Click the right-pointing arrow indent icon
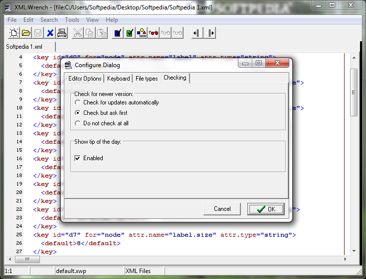This screenshot has height=279, width=366. tap(209, 33)
